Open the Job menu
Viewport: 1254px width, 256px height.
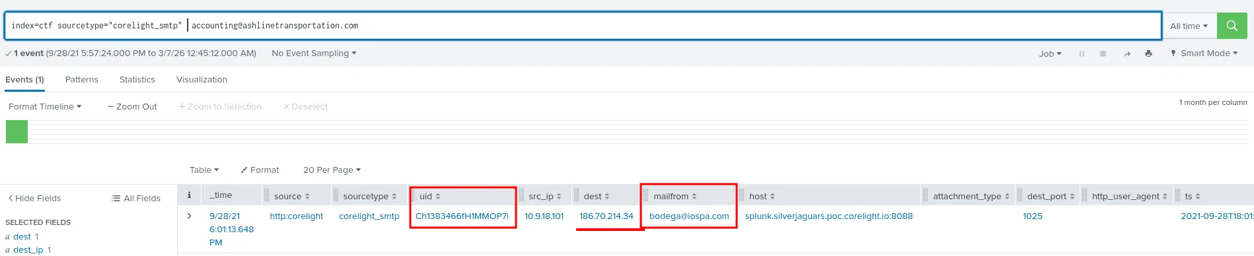pos(1050,53)
